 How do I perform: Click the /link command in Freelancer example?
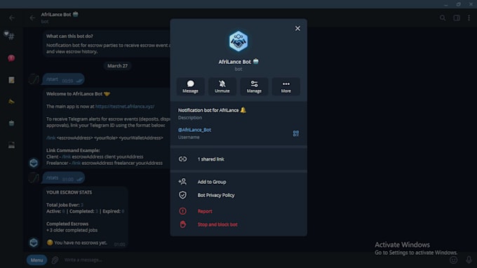76,163
